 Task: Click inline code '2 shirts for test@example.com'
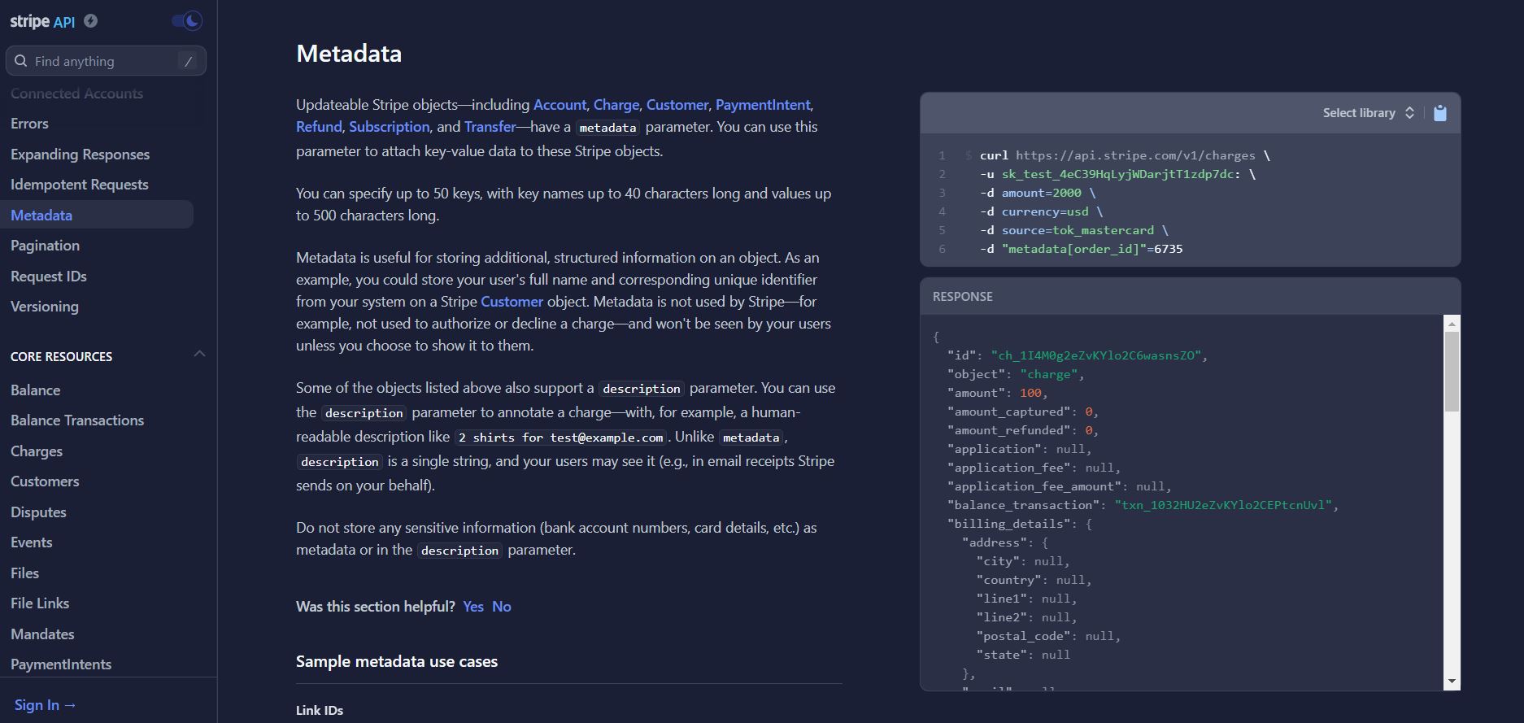tap(560, 438)
